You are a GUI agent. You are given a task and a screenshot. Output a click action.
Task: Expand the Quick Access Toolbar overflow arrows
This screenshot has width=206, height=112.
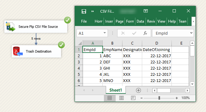[x=93, y=11]
